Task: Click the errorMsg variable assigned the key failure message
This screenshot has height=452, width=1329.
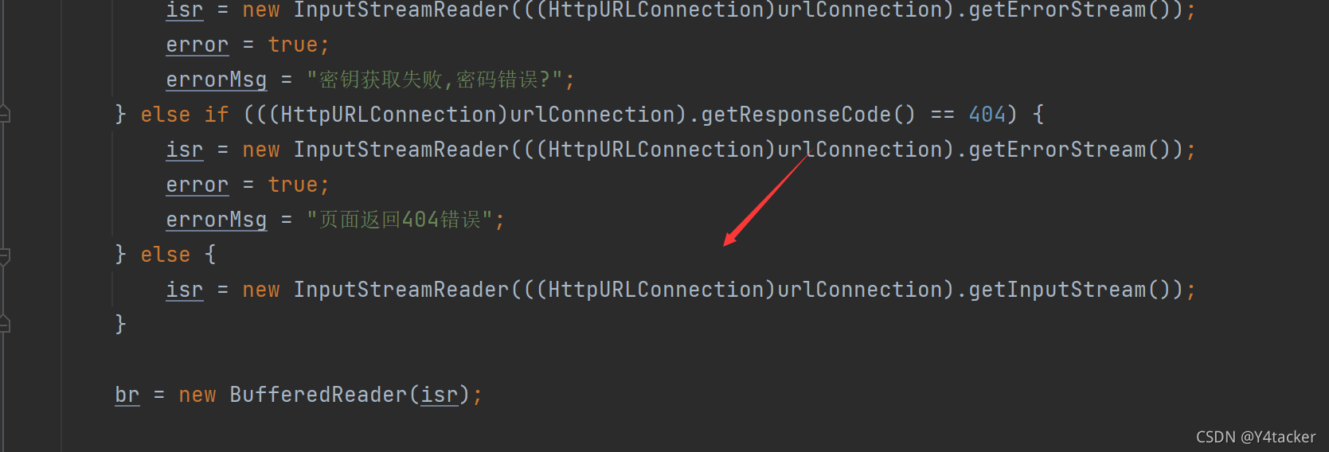Action: [x=217, y=80]
